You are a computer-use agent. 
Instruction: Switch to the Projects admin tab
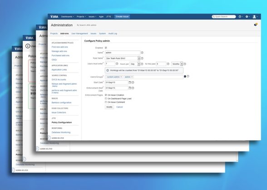click(x=54, y=34)
